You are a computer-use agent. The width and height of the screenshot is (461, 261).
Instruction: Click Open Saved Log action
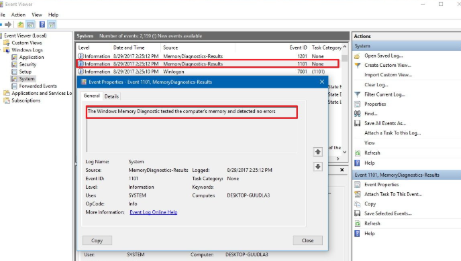tap(383, 56)
